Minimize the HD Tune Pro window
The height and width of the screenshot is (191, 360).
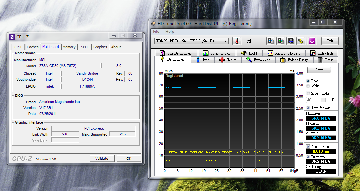click(x=314, y=22)
